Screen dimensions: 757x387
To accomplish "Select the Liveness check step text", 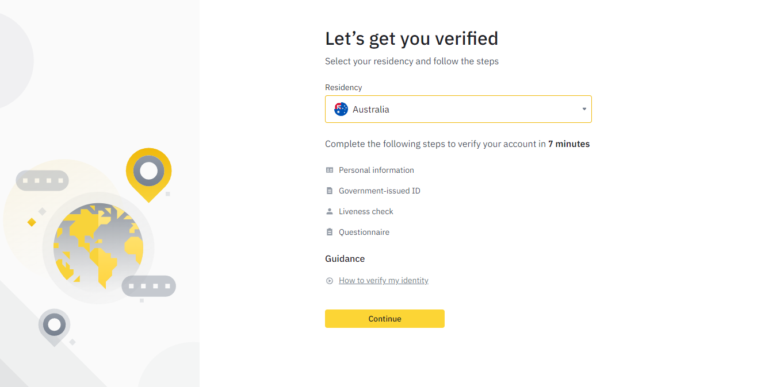I will (366, 211).
